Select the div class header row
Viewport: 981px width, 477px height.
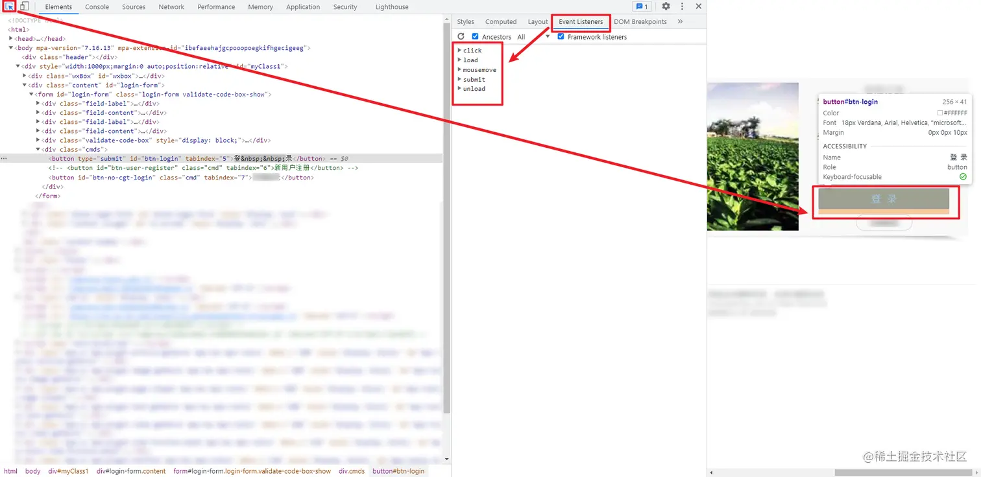click(x=69, y=57)
